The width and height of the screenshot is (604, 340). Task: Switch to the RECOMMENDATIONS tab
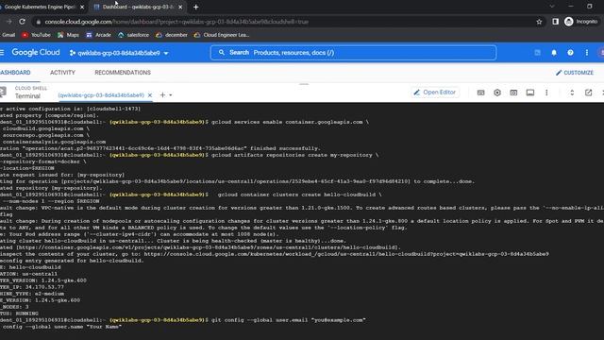point(123,73)
